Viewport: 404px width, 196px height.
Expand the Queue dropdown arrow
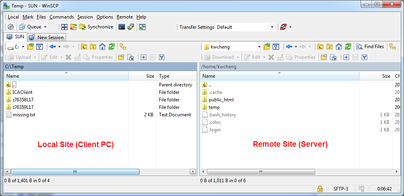(45, 27)
